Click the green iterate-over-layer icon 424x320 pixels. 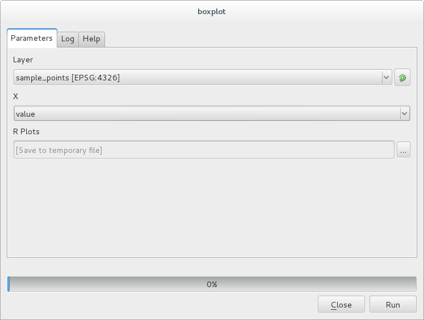click(402, 78)
